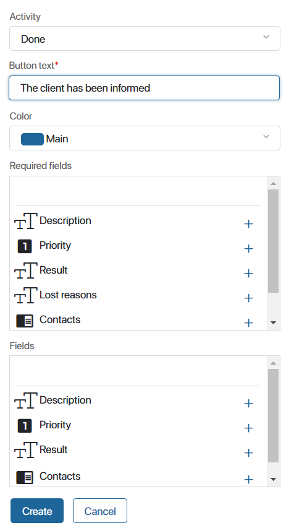Click text-type icon beside Result in Fields list
This screenshot has height=528, width=286.
(25, 450)
